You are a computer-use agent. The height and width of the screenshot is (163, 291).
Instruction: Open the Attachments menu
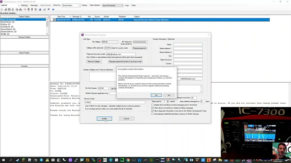[x=45, y=5]
